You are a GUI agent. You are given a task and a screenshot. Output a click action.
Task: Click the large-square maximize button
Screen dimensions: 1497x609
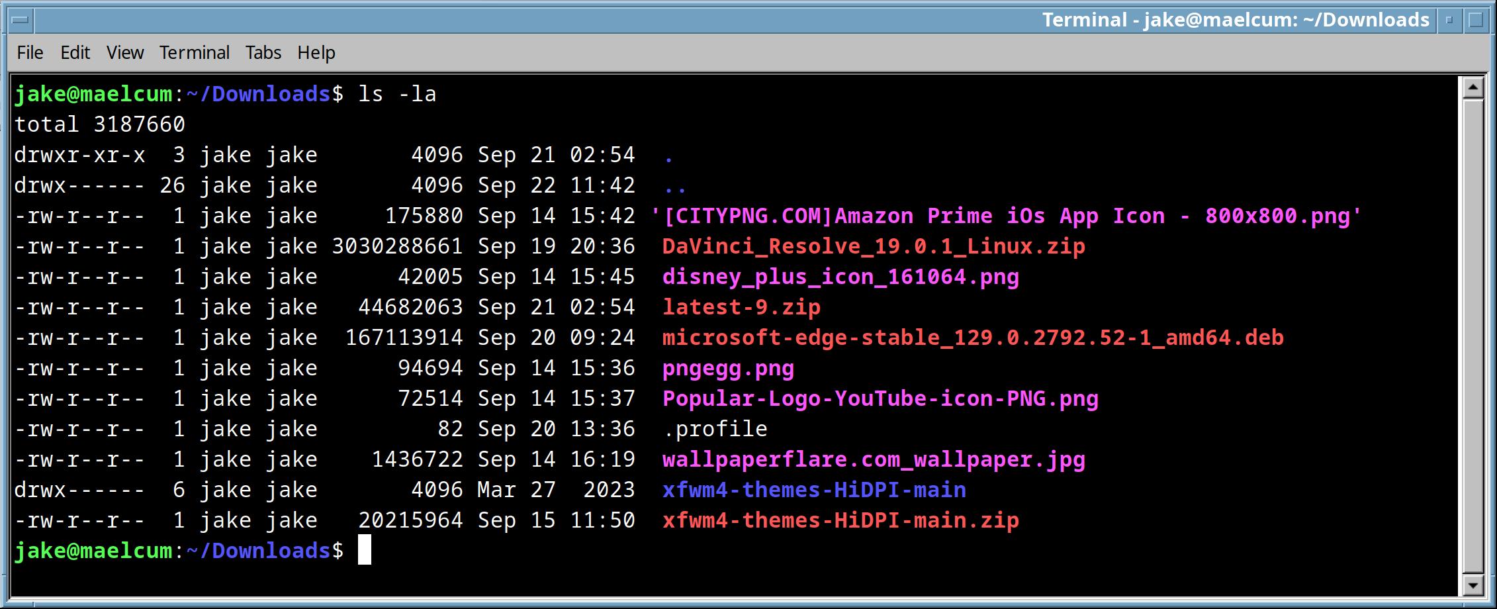[x=1476, y=21]
